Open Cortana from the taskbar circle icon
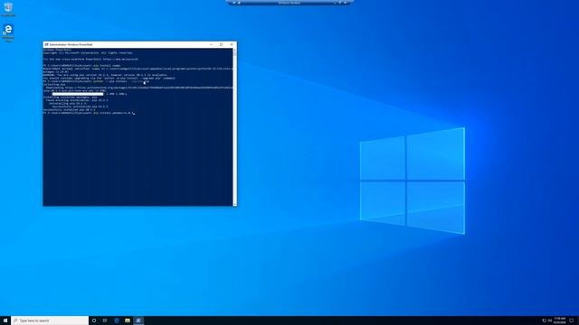Image resolution: width=579 pixels, height=325 pixels. coord(94,320)
